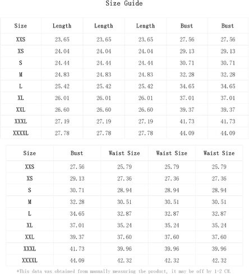The height and width of the screenshot is (274, 249).
Task: Select the XXXXL size in the top table
Action: (21, 133)
